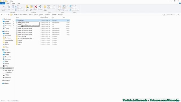This screenshot has width=181, height=102.
Task: Click the address bar refresh icon
Action: [x=164, y=15]
